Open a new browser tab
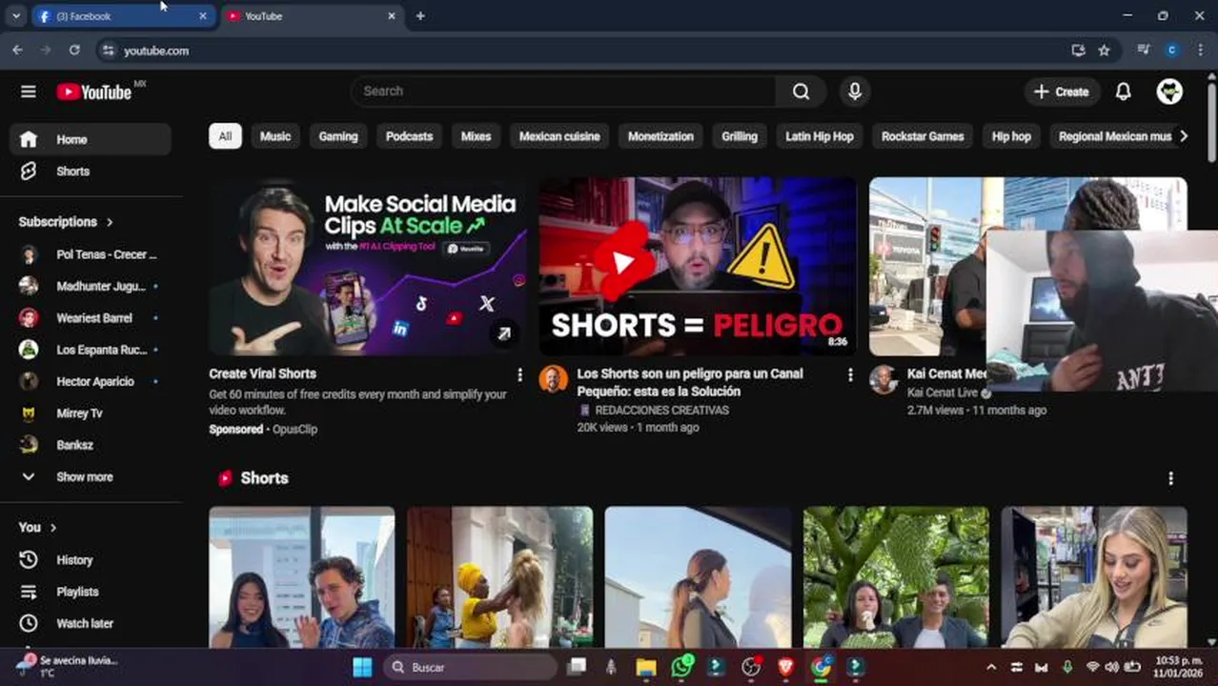 [420, 16]
